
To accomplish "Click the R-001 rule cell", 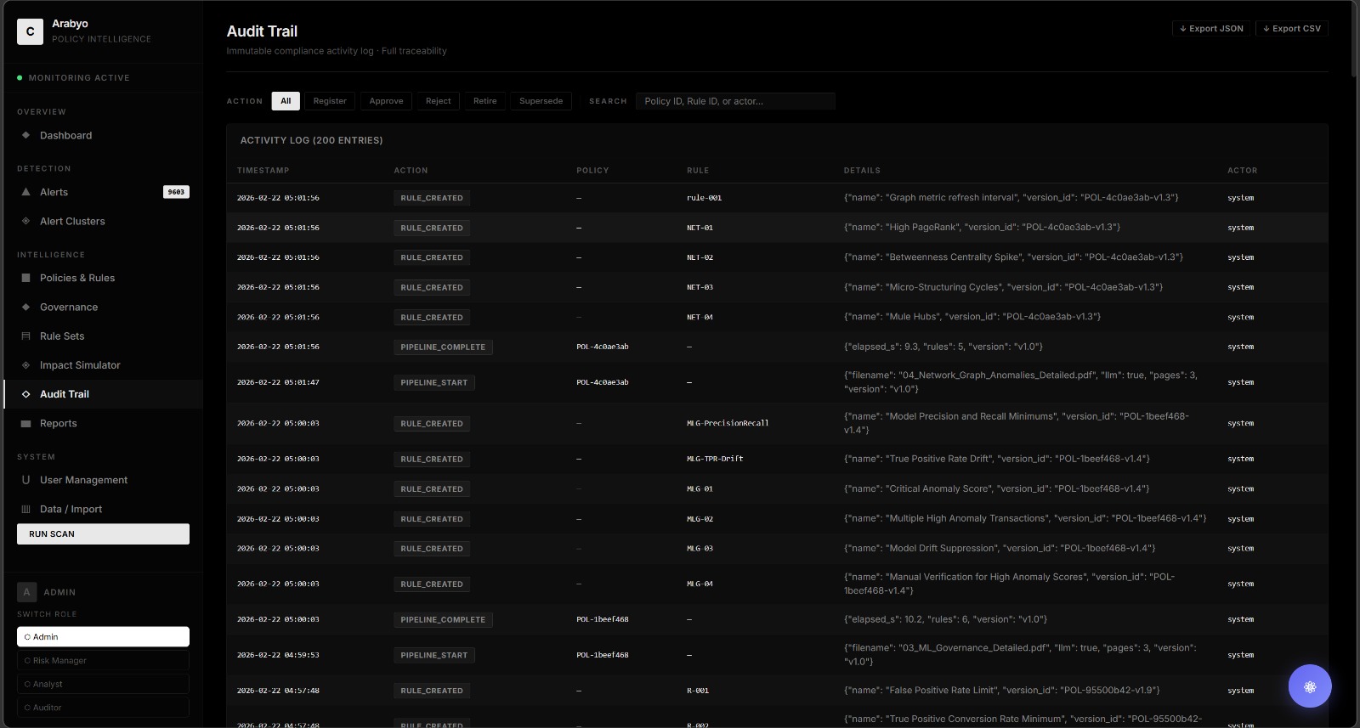I will tap(697, 691).
